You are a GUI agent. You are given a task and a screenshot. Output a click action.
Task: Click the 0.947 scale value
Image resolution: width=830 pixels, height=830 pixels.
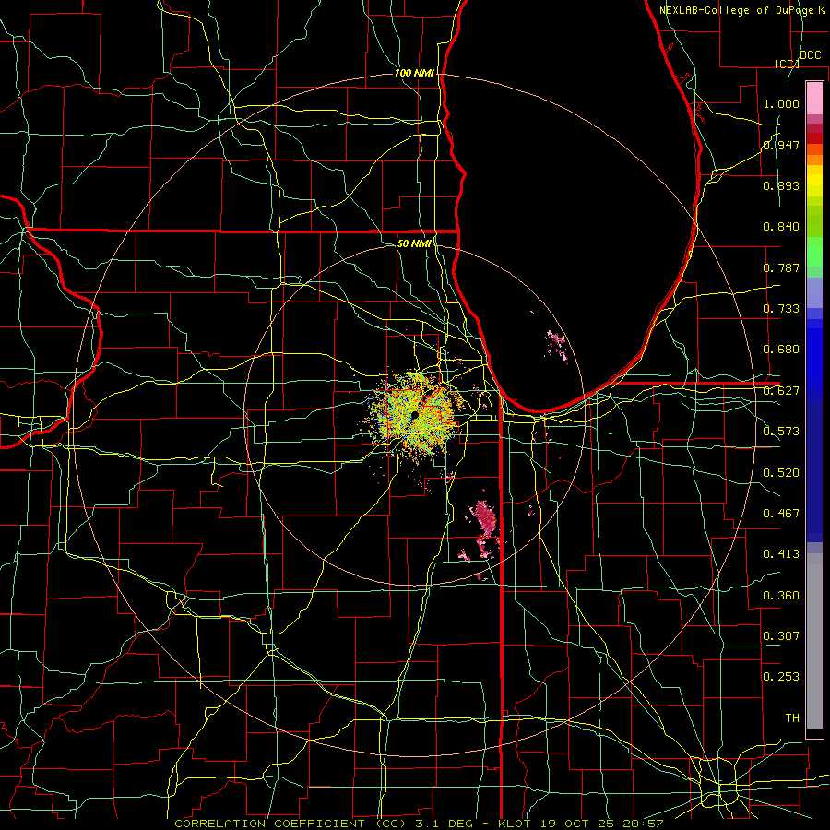tap(781, 145)
